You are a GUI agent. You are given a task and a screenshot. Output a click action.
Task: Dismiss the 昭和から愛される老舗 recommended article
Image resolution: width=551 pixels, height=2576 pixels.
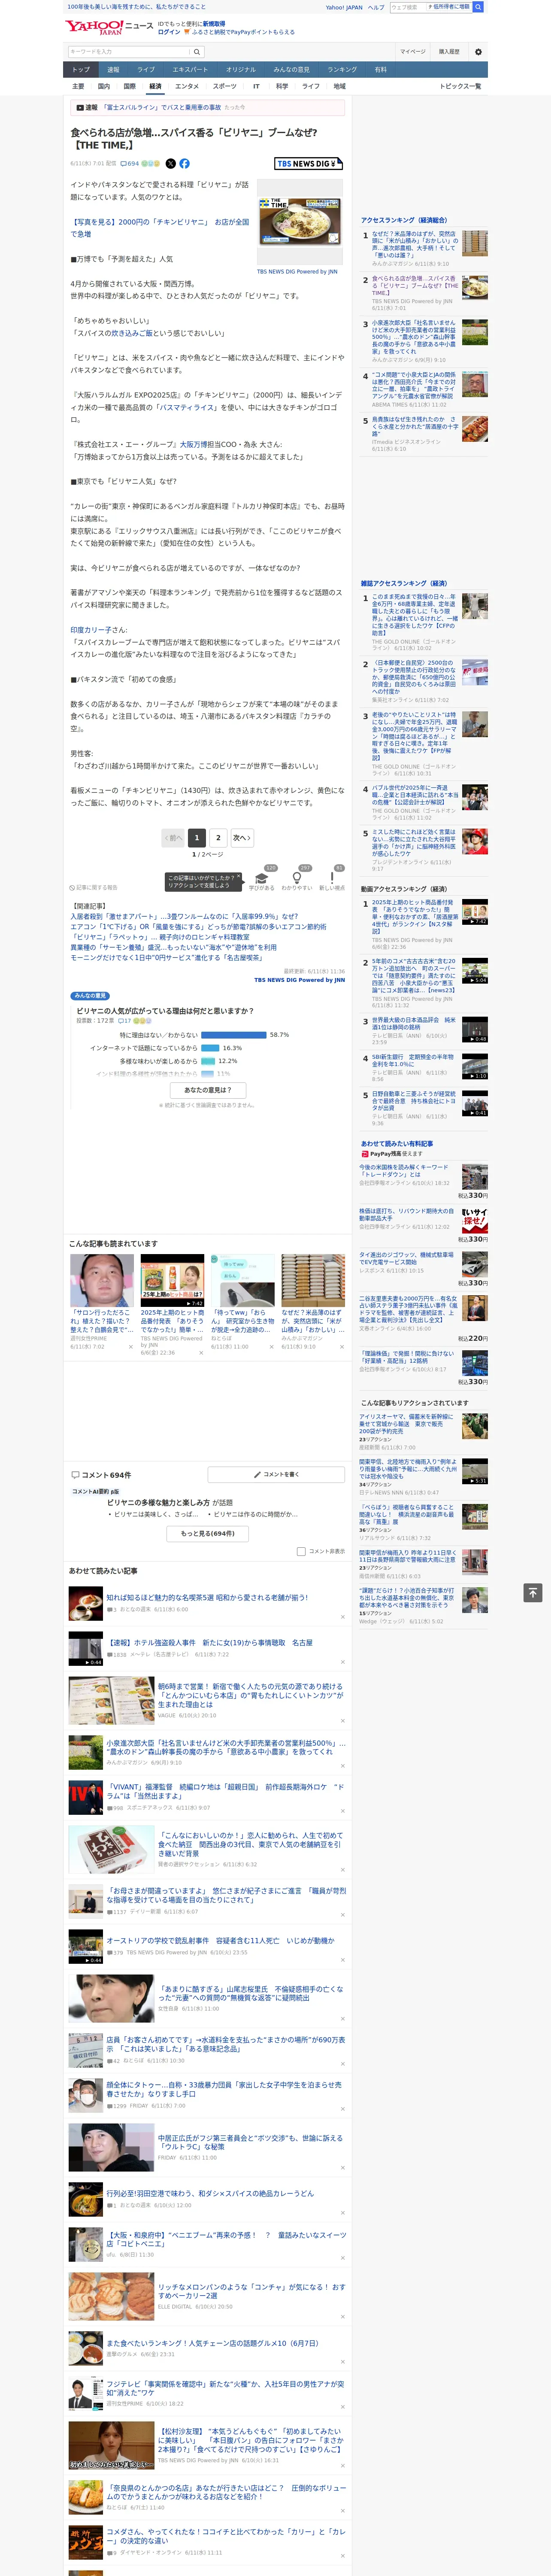pyautogui.click(x=342, y=1617)
